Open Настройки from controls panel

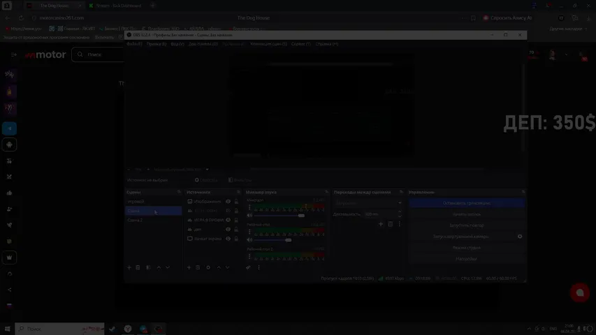tap(466, 259)
